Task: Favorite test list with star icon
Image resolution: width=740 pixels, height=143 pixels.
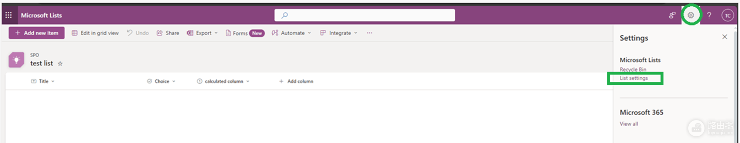Action: pyautogui.click(x=60, y=64)
